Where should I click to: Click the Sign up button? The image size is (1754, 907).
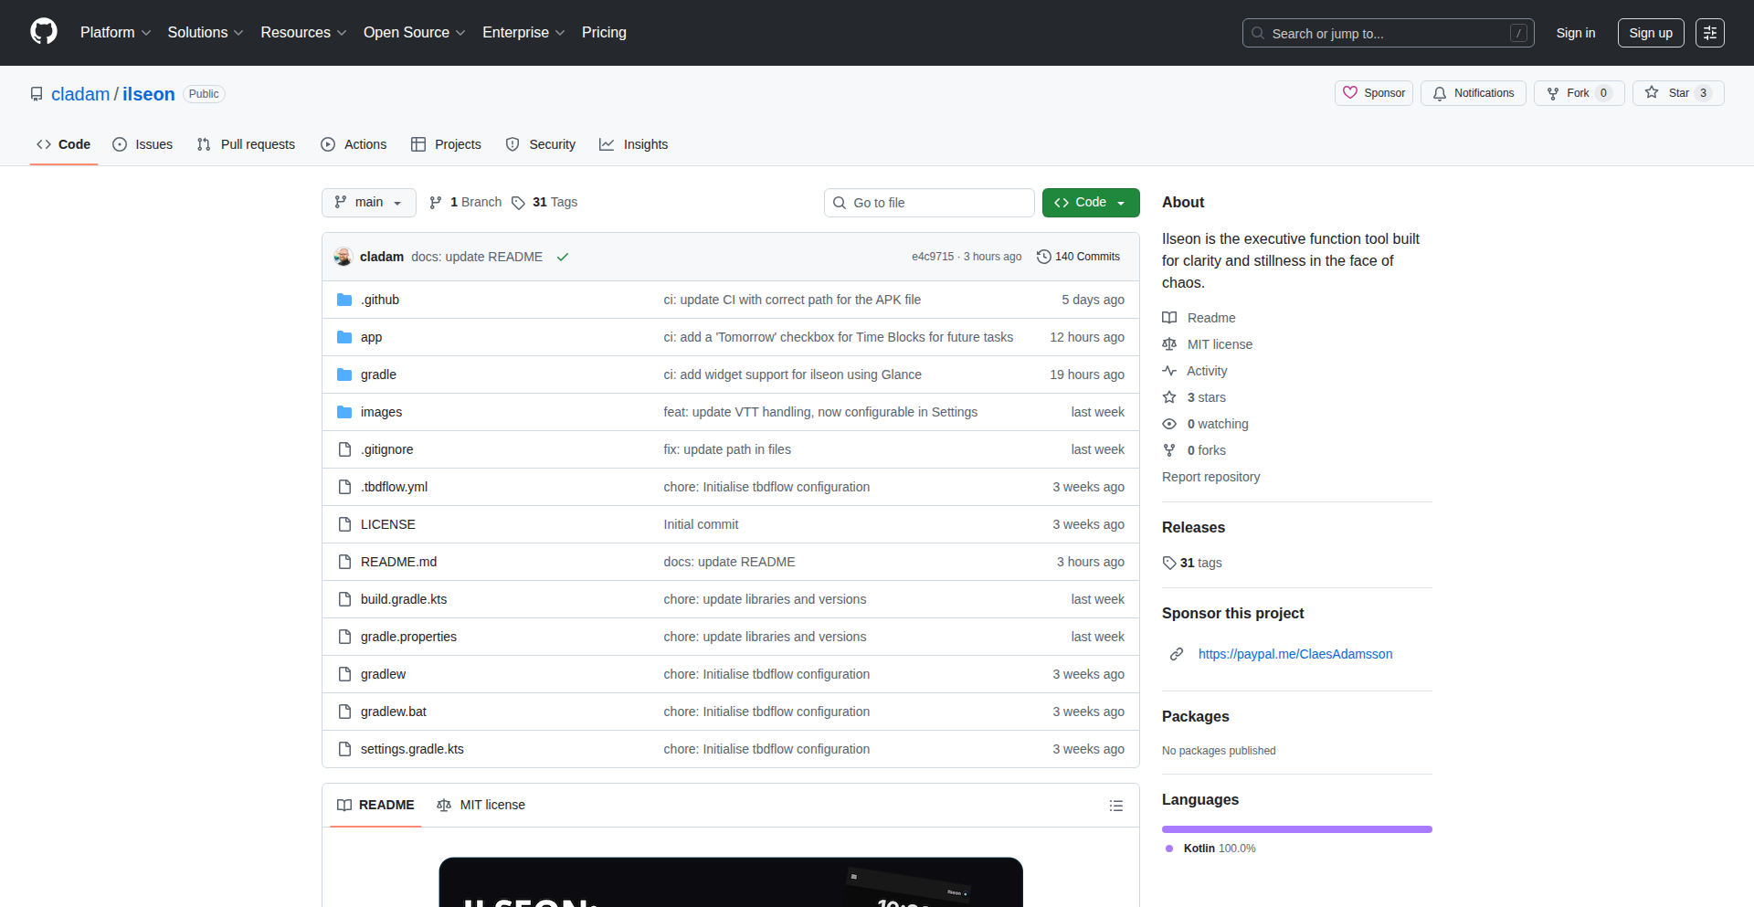pos(1651,32)
